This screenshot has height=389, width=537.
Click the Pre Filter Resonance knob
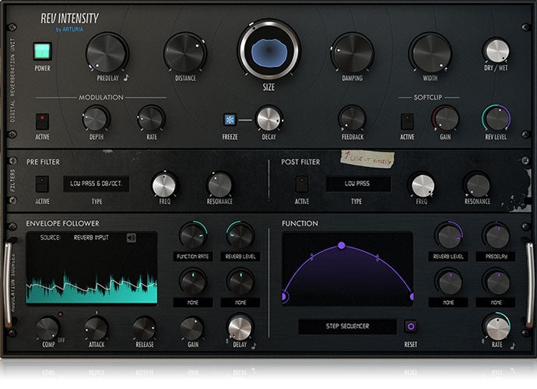[x=220, y=185]
